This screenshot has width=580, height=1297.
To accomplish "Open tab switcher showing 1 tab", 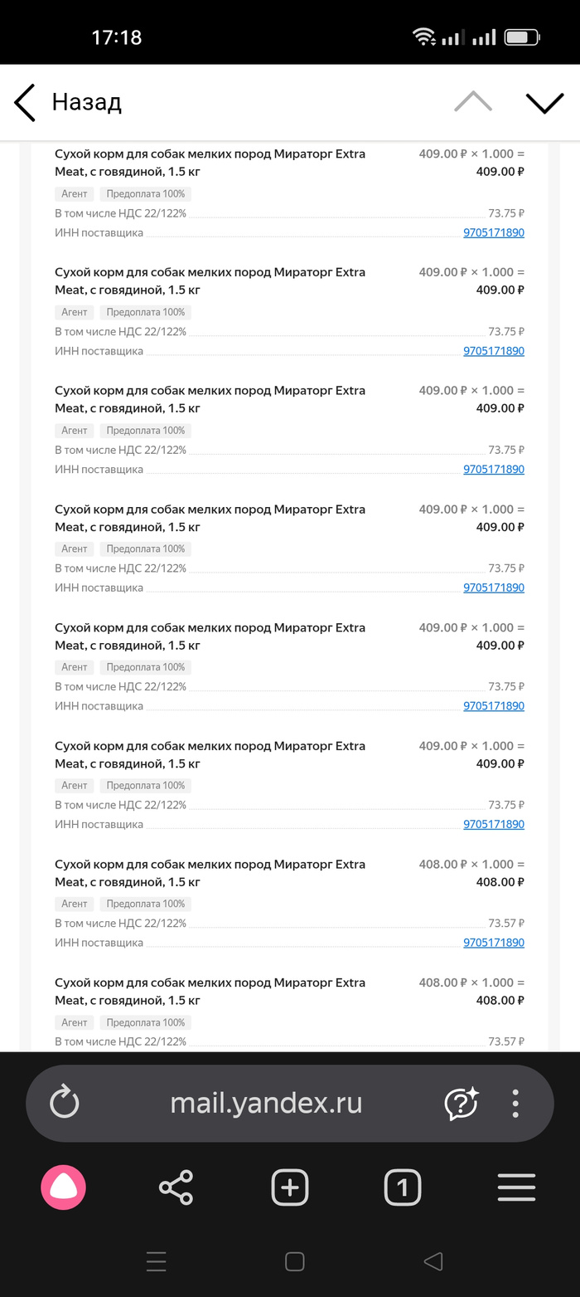I will 403,1187.
